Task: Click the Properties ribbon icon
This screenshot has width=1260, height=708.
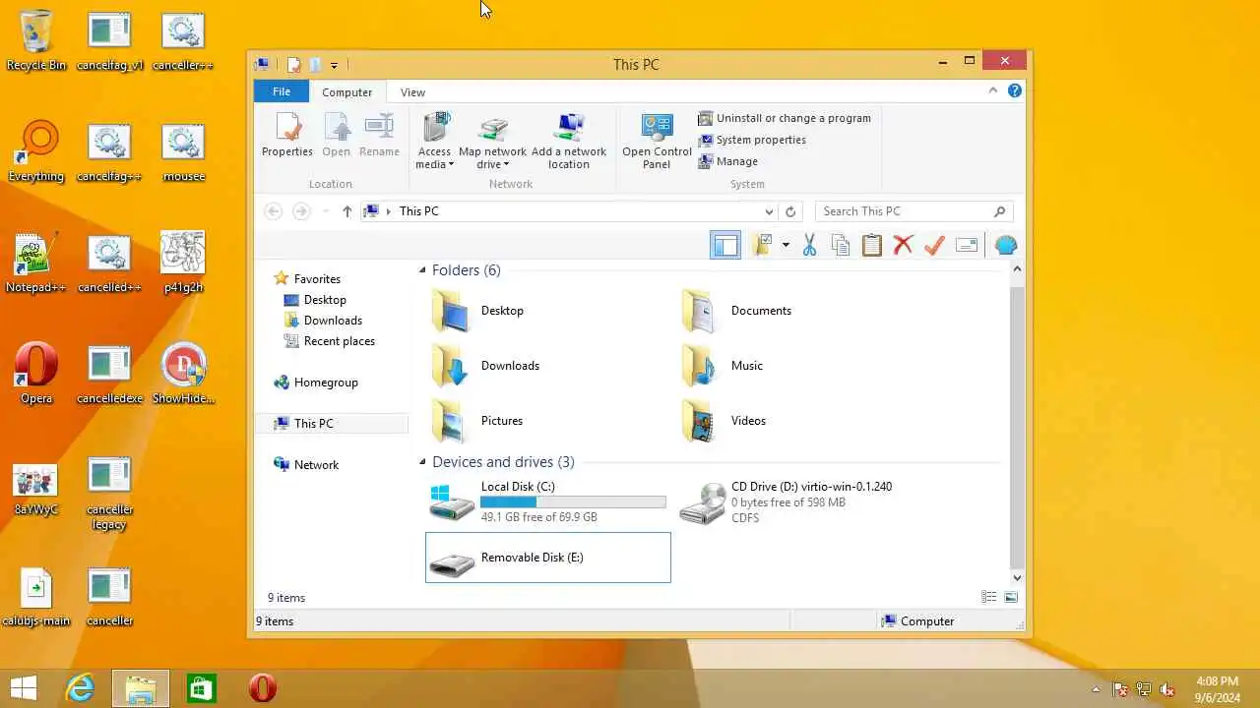Action: [x=287, y=136]
